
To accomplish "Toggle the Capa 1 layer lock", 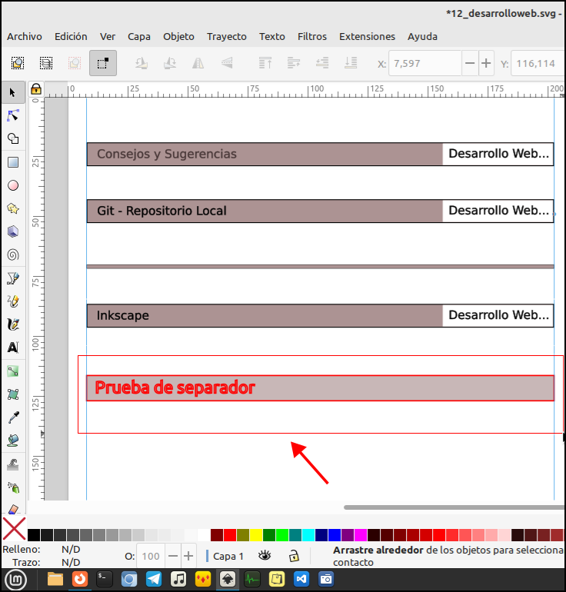I will (294, 556).
